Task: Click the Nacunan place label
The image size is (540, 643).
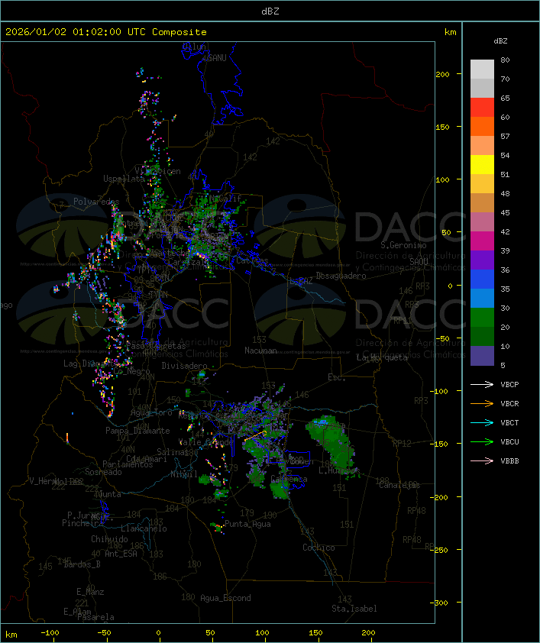Action: (260, 351)
